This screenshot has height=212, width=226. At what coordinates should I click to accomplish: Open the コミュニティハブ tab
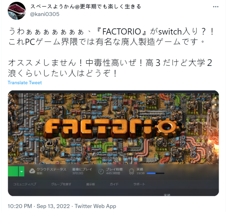[24, 184]
